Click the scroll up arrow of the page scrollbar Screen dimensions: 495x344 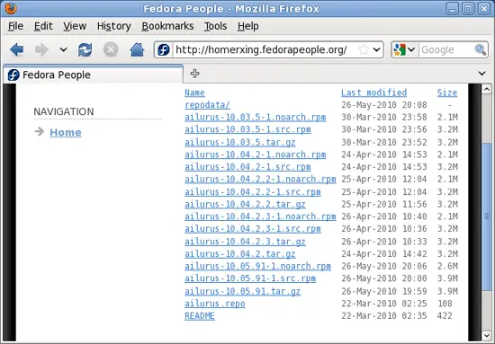coord(487,89)
